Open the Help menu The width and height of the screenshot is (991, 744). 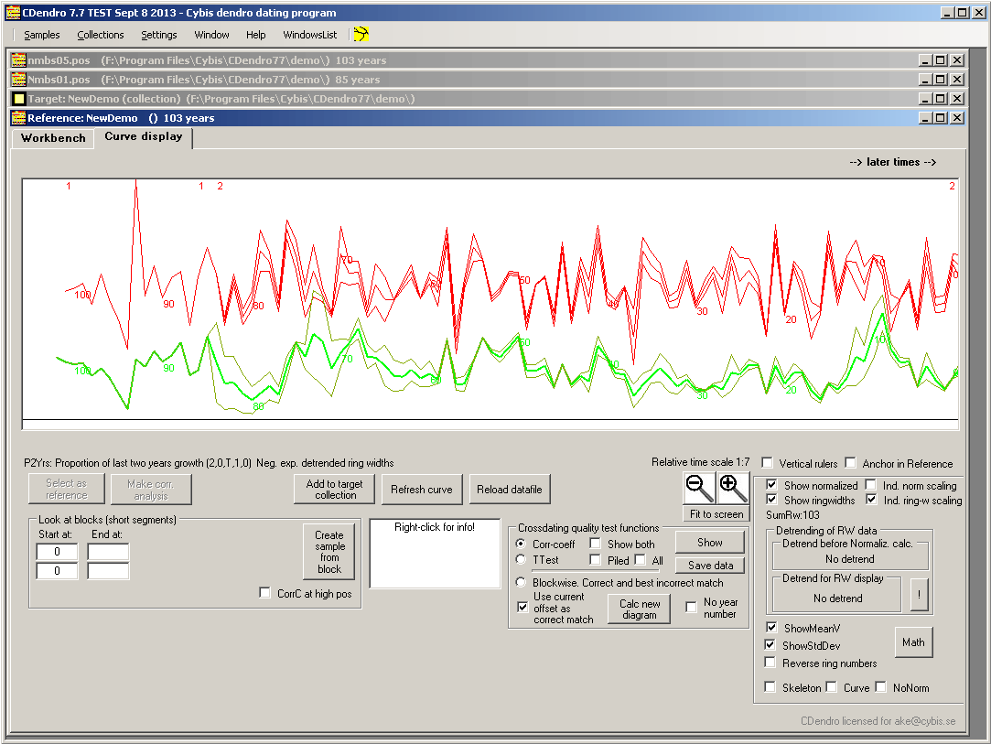[x=256, y=35]
